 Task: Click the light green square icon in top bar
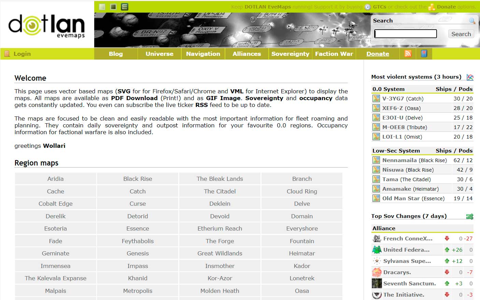point(102,6)
